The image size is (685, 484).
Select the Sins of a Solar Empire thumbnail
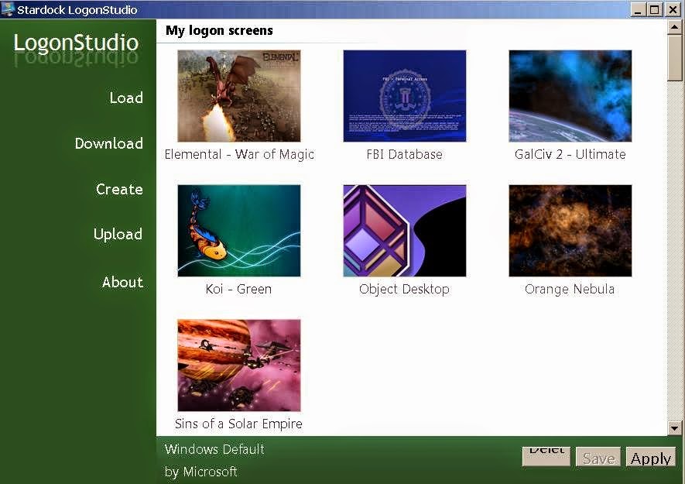[x=239, y=365]
